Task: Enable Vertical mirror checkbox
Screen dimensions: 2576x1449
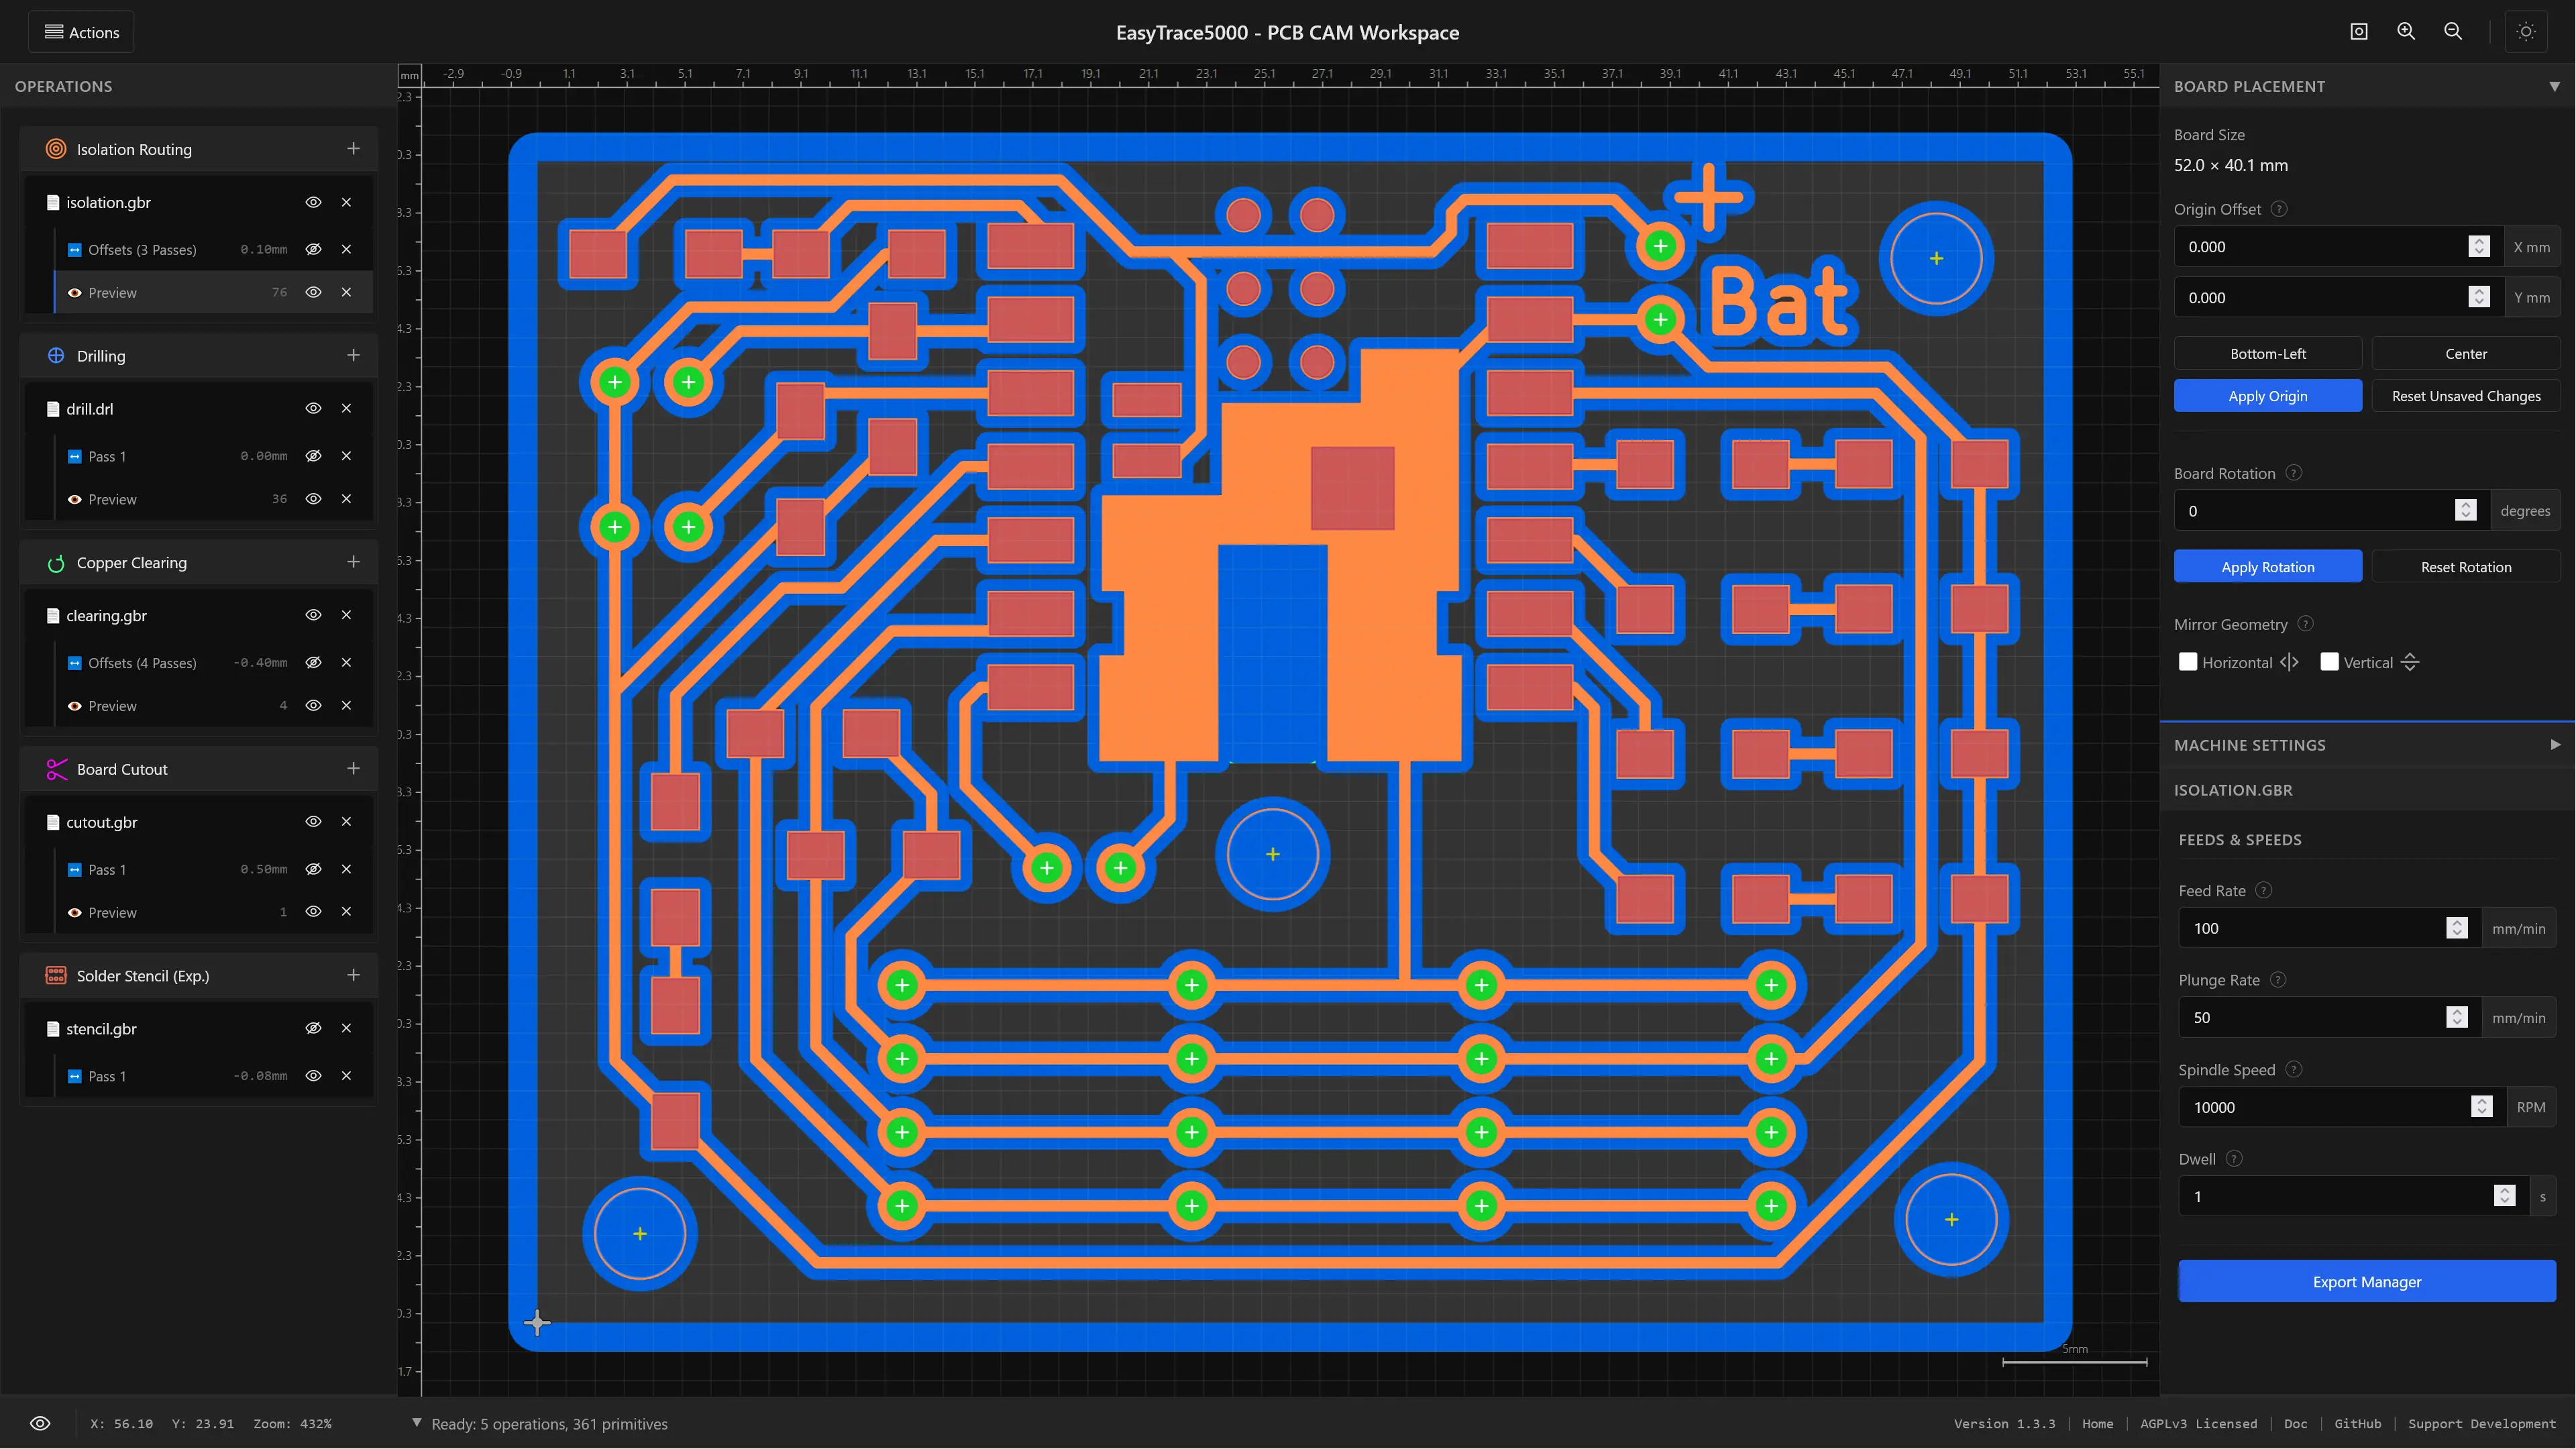Action: pyautogui.click(x=2329, y=661)
